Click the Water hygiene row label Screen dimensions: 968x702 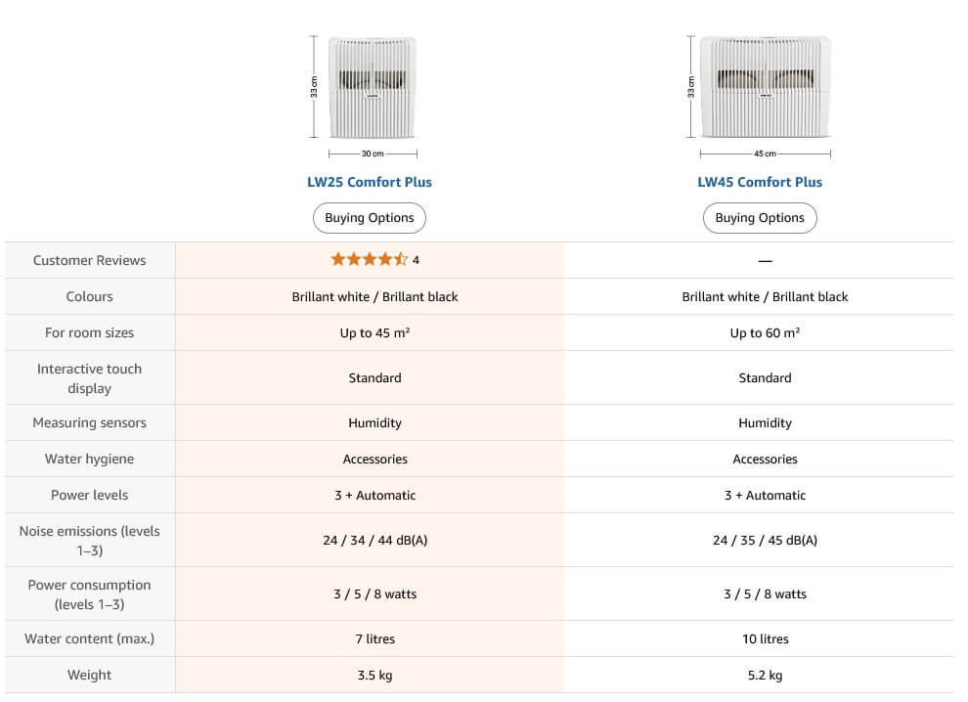(90, 459)
